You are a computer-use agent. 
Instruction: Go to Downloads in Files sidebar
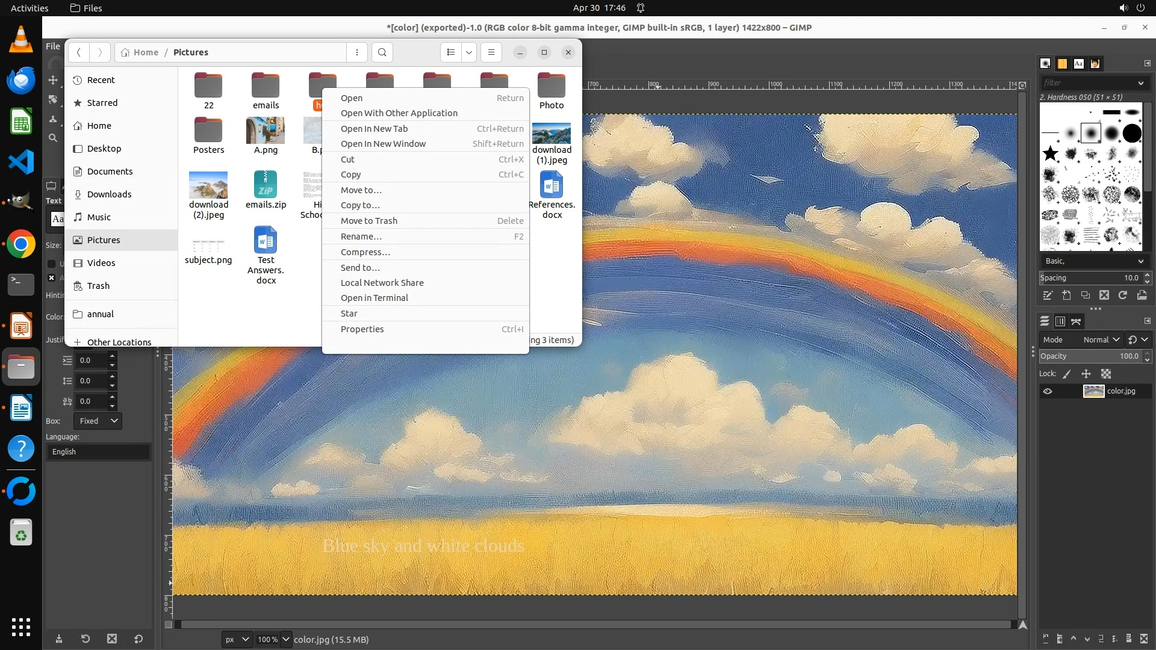point(109,194)
